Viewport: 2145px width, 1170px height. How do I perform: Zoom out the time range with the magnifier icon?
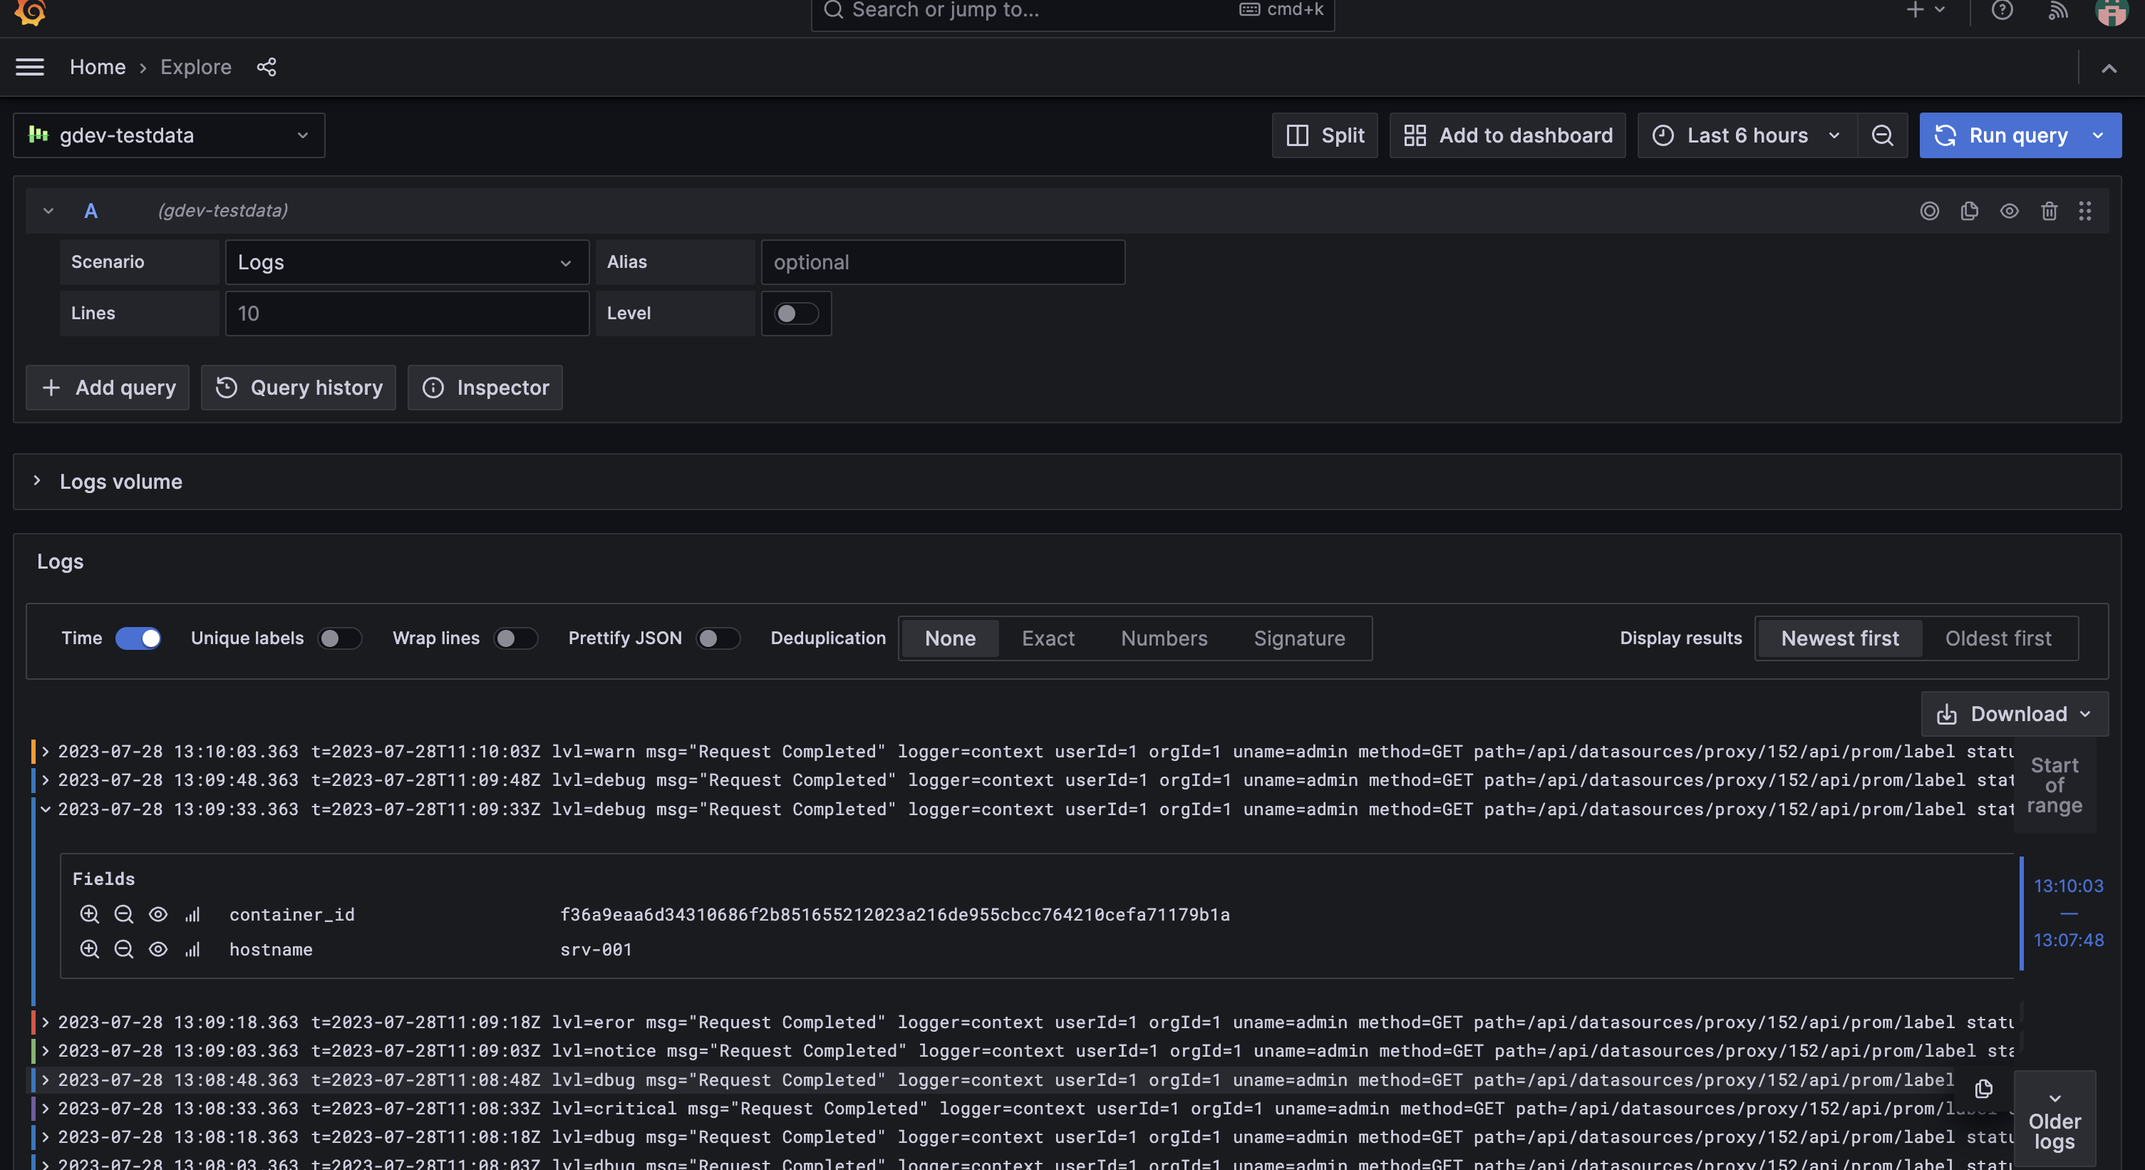tap(1883, 135)
